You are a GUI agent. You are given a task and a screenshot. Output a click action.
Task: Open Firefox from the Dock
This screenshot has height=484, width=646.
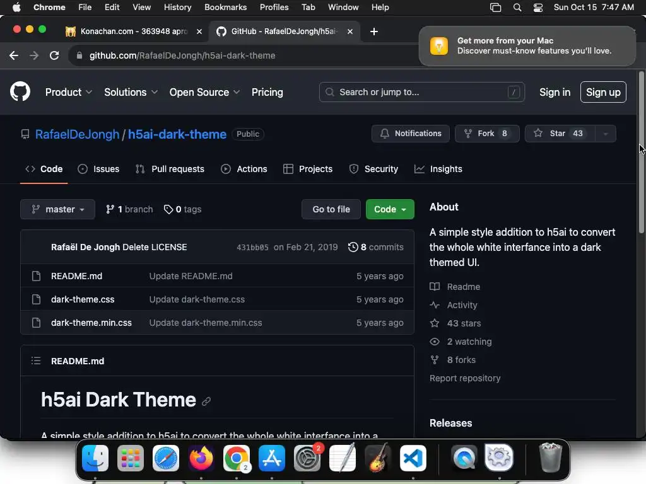(x=201, y=458)
